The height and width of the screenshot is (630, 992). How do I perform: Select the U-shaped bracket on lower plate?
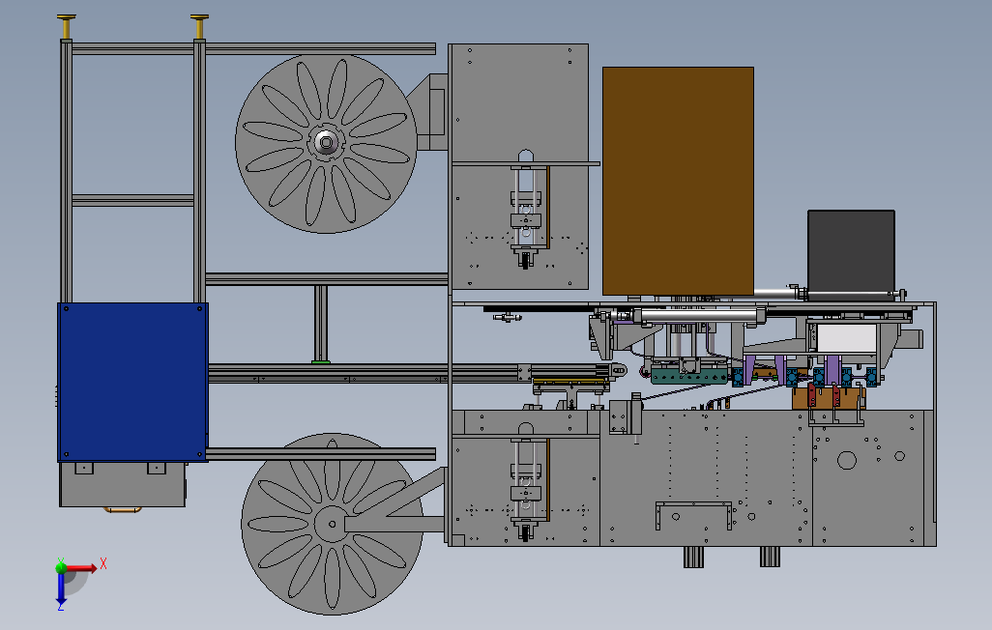(x=693, y=516)
